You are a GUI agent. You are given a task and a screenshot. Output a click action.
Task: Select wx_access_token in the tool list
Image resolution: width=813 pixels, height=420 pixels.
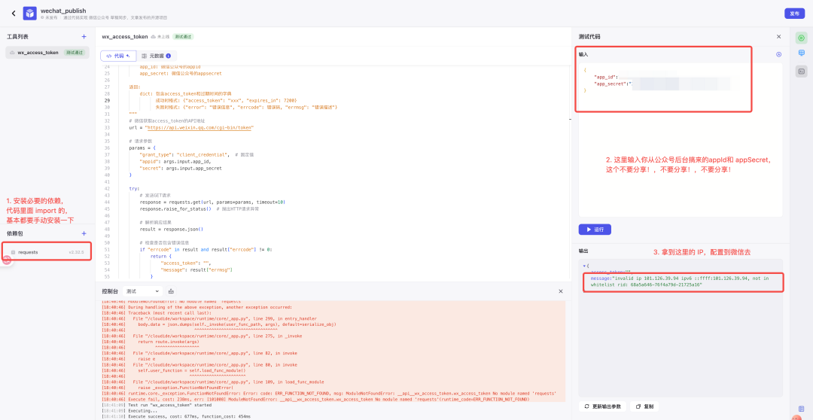point(38,53)
